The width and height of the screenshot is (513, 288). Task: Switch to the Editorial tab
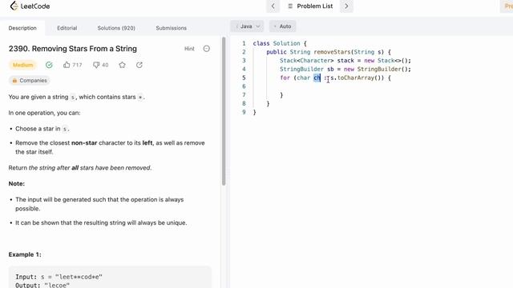click(x=67, y=28)
